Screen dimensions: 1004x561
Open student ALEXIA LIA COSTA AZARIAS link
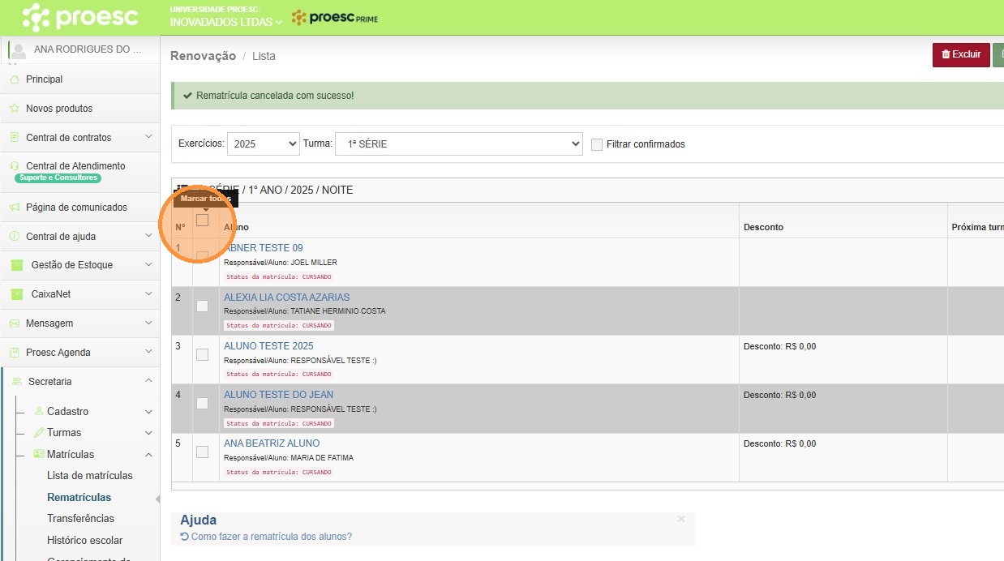[287, 298]
